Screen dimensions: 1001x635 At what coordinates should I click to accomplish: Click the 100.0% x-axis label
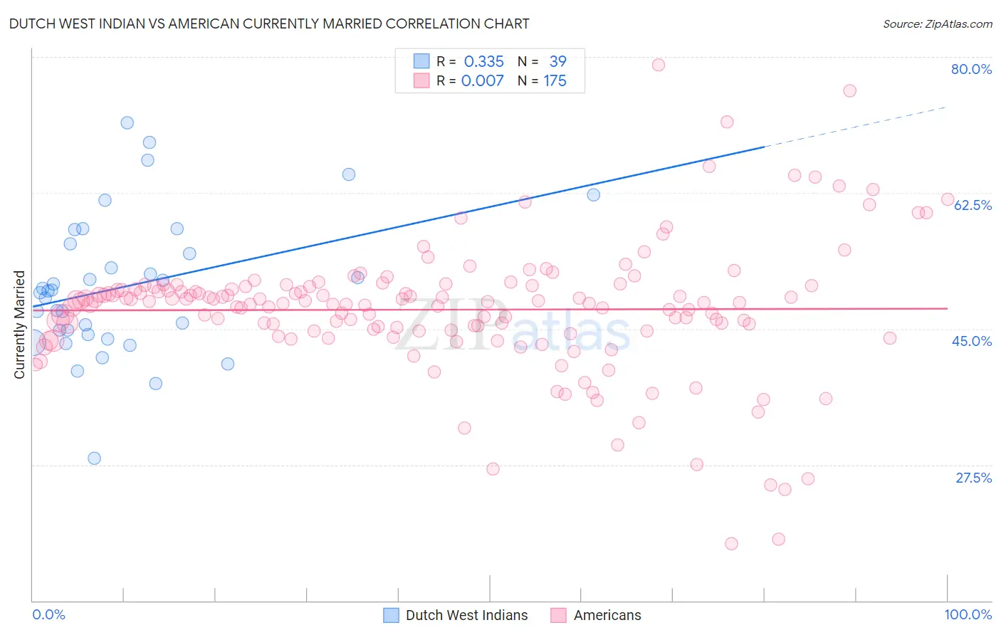(968, 614)
